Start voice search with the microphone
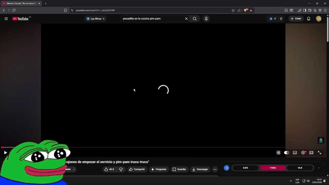The width and height of the screenshot is (329, 185). click(x=206, y=18)
